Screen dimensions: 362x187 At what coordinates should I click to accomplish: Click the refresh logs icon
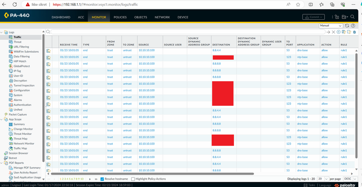click(x=347, y=26)
